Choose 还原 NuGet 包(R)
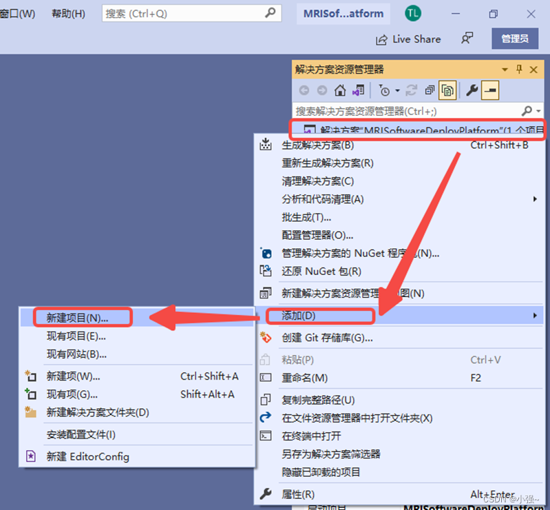 [400, 272]
